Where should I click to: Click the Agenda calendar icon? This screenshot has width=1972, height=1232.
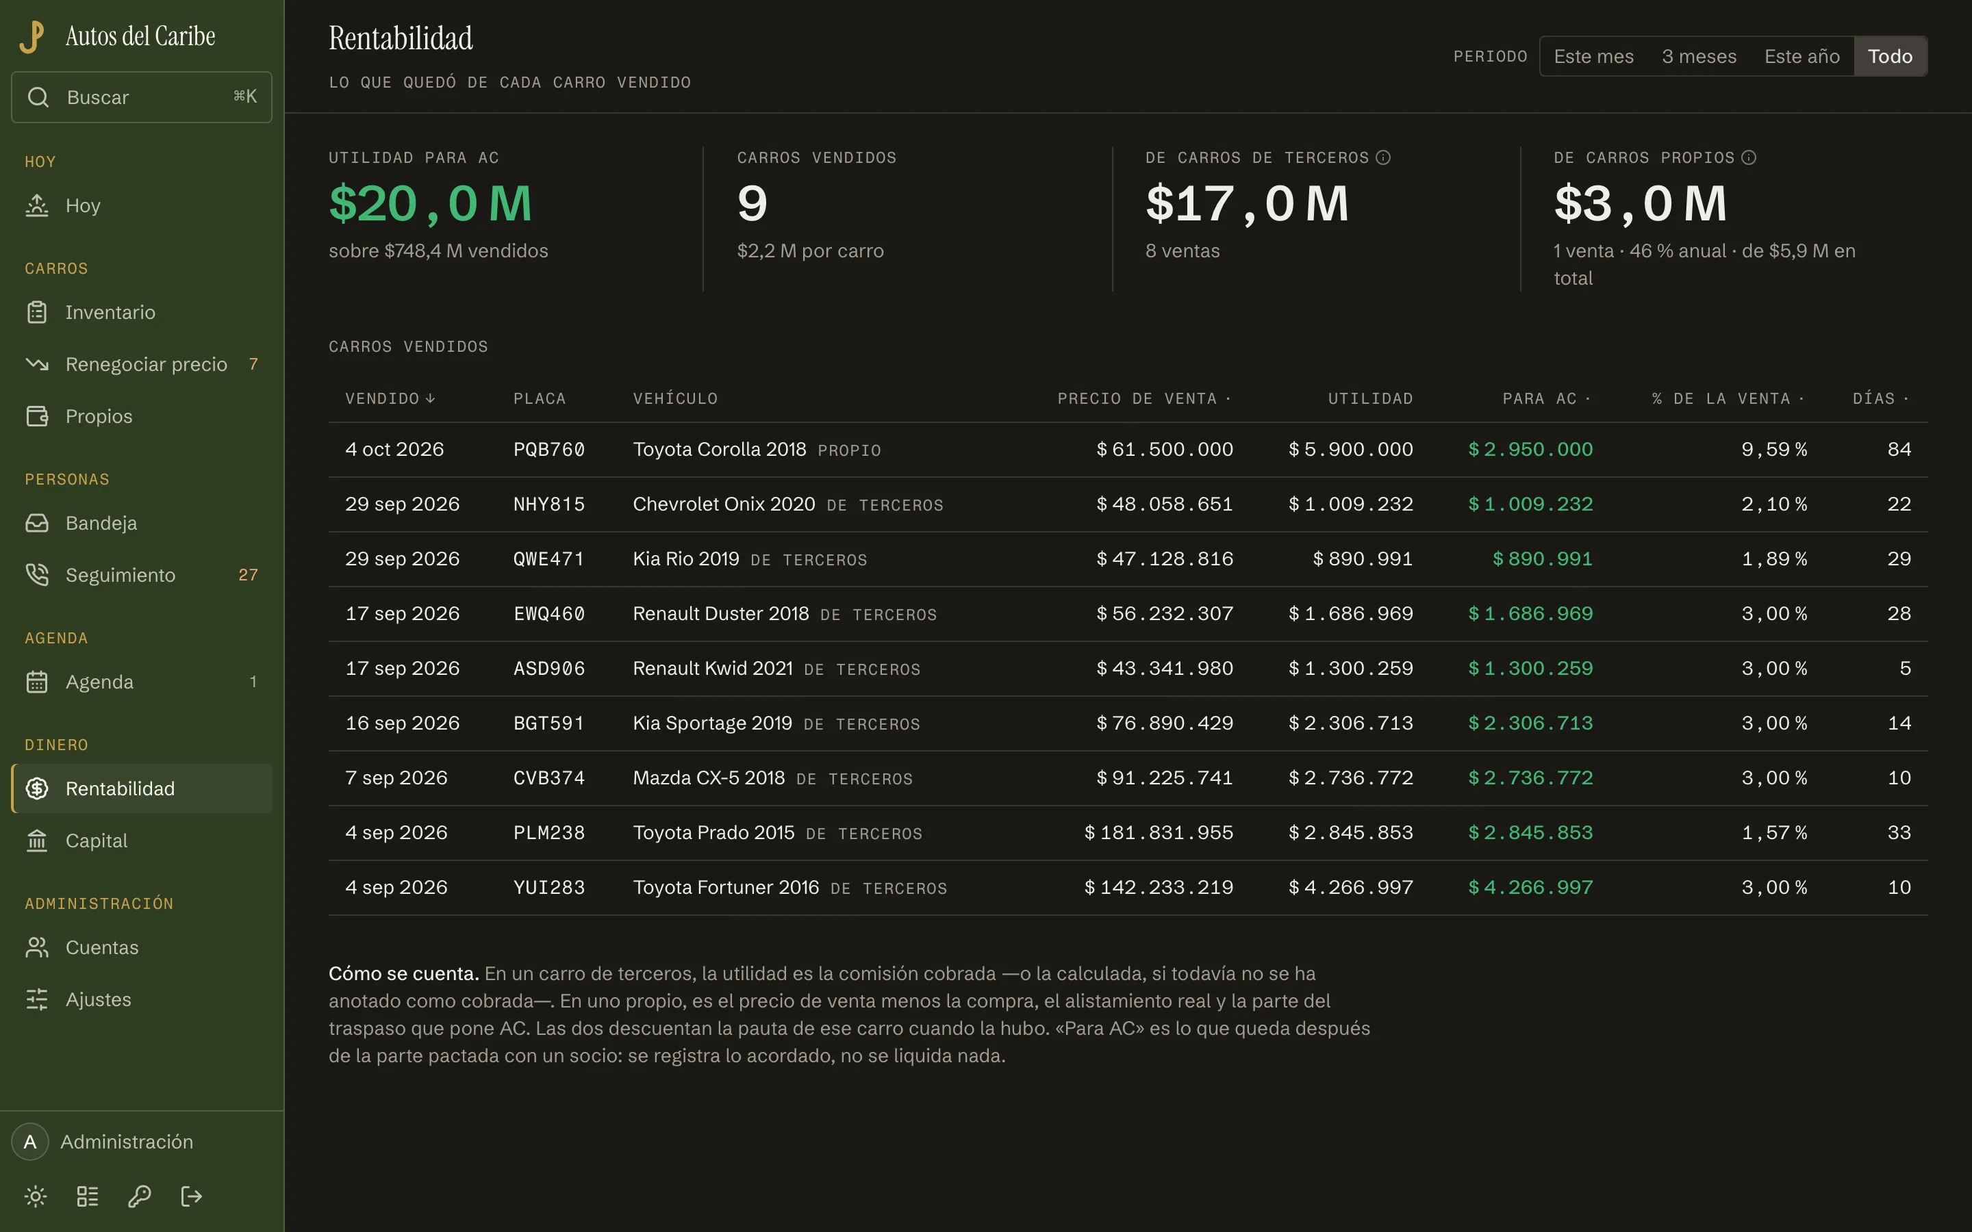37,682
